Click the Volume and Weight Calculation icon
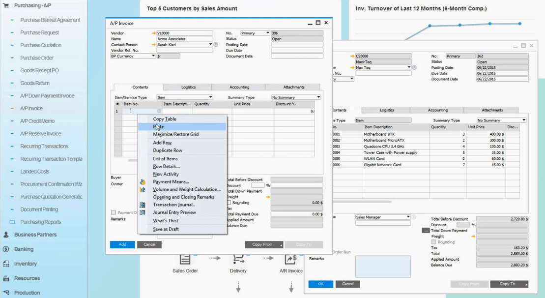The image size is (545, 298). pyautogui.click(x=143, y=189)
